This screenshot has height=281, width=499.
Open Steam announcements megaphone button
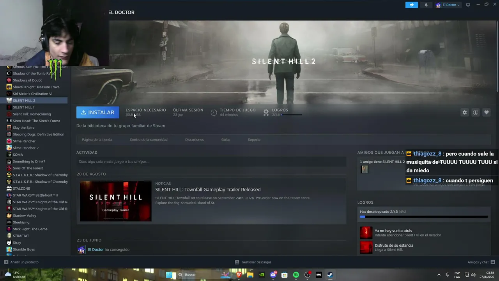click(x=412, y=5)
